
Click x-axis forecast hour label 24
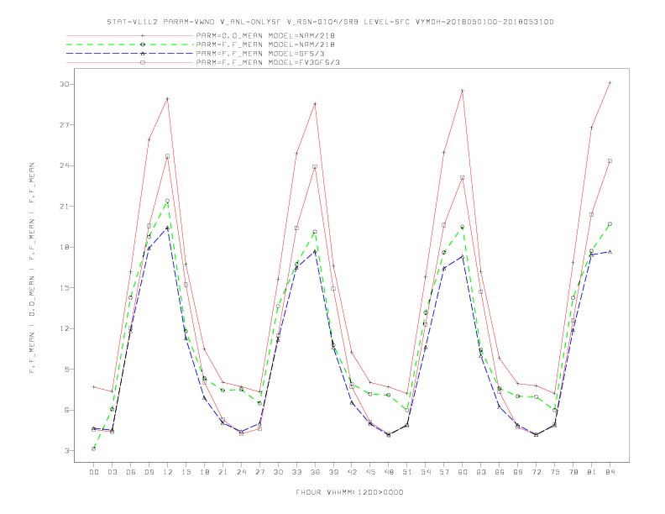click(x=241, y=472)
